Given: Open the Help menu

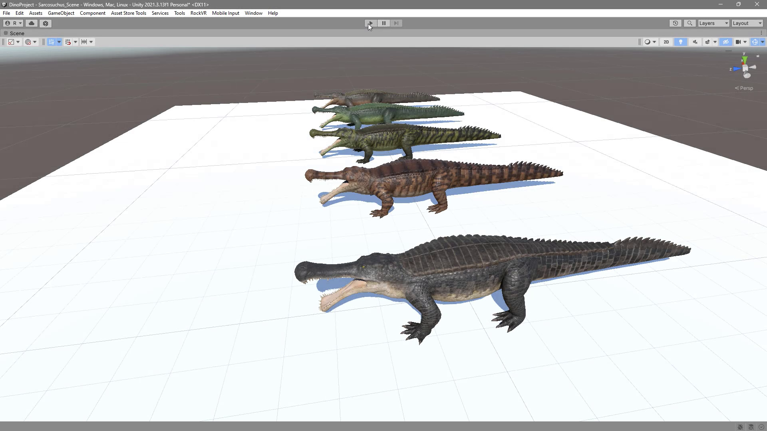Looking at the screenshot, I should pyautogui.click(x=273, y=13).
